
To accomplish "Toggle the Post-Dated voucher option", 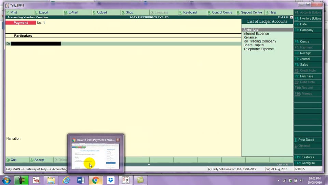I will (308, 140).
